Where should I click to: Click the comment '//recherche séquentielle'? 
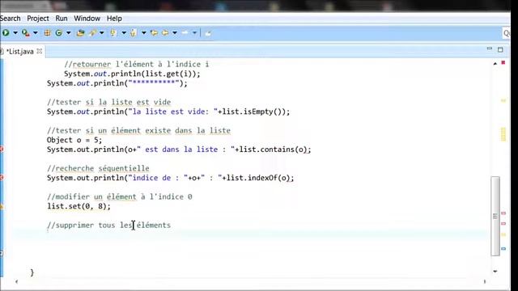(x=98, y=169)
